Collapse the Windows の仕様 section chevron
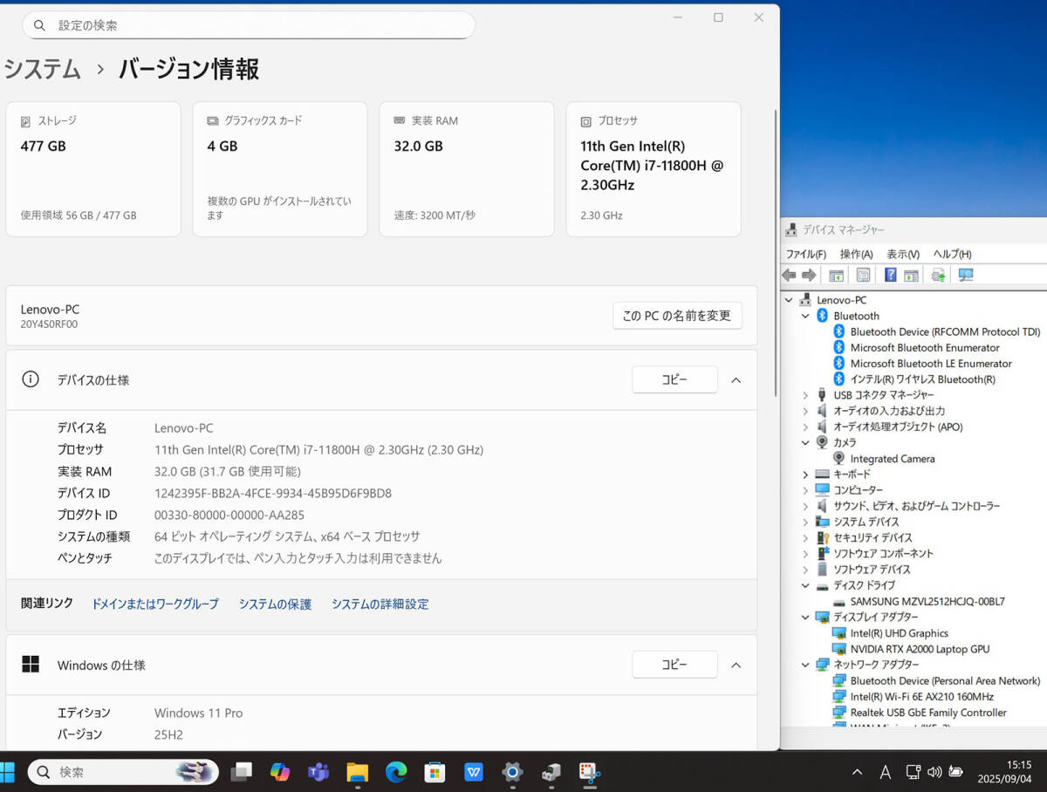Screen dimensions: 1047x792 (x=736, y=665)
